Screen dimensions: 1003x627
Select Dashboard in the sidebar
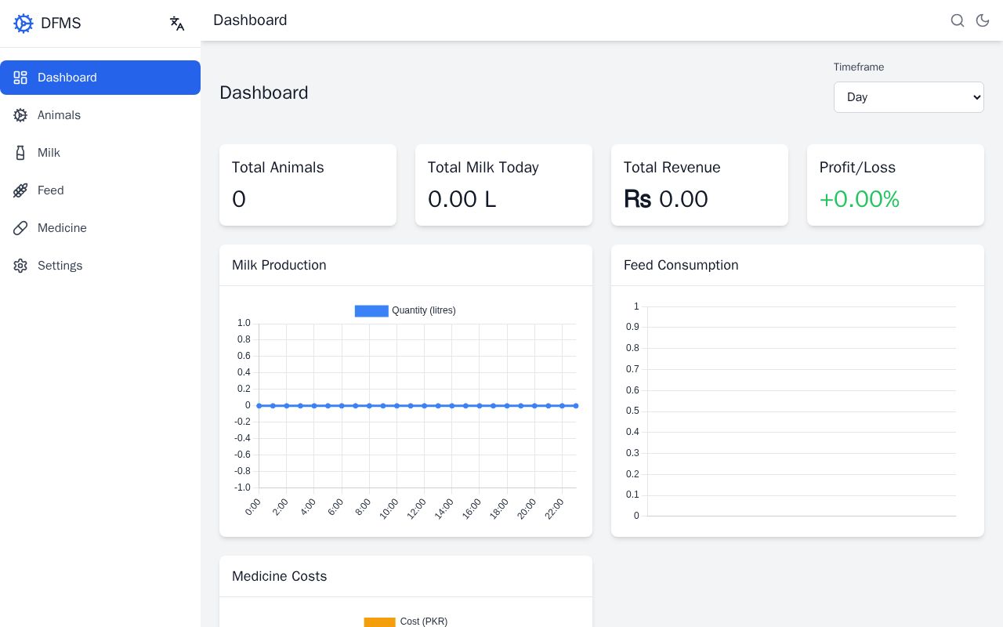coord(100,78)
